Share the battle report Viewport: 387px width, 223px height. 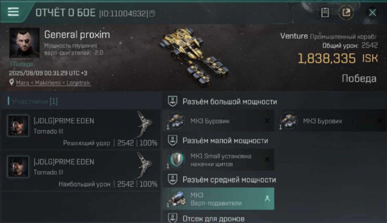point(346,12)
